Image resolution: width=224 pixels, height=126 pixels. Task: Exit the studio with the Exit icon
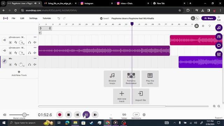219,18
